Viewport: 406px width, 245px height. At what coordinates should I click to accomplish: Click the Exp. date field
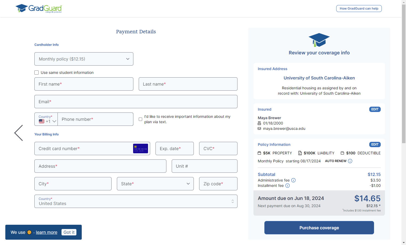click(175, 148)
